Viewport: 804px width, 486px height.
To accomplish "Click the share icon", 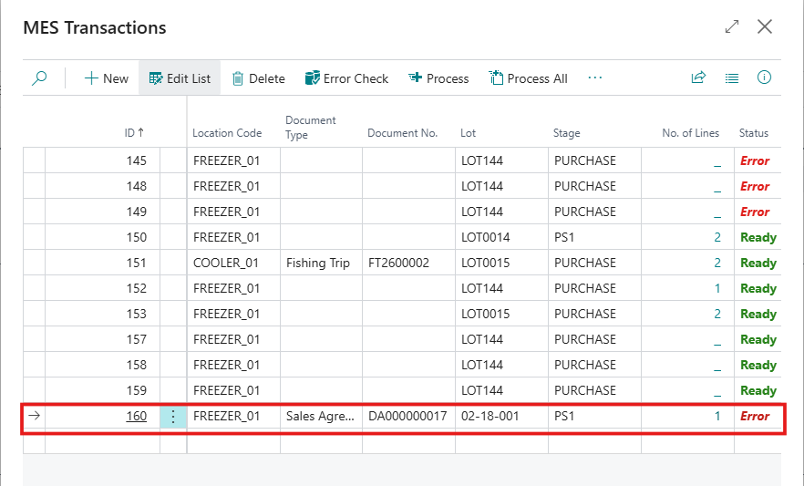I will 698,78.
